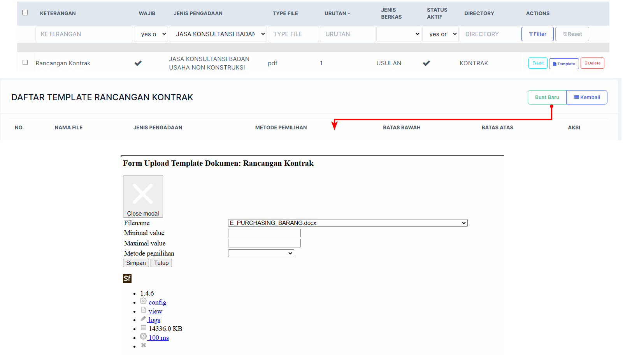Toggle the select-all checkbox in the header
623x355 pixels.
pyautogui.click(x=25, y=13)
